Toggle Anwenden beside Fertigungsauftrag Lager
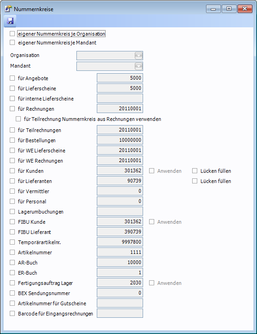 (151, 283)
